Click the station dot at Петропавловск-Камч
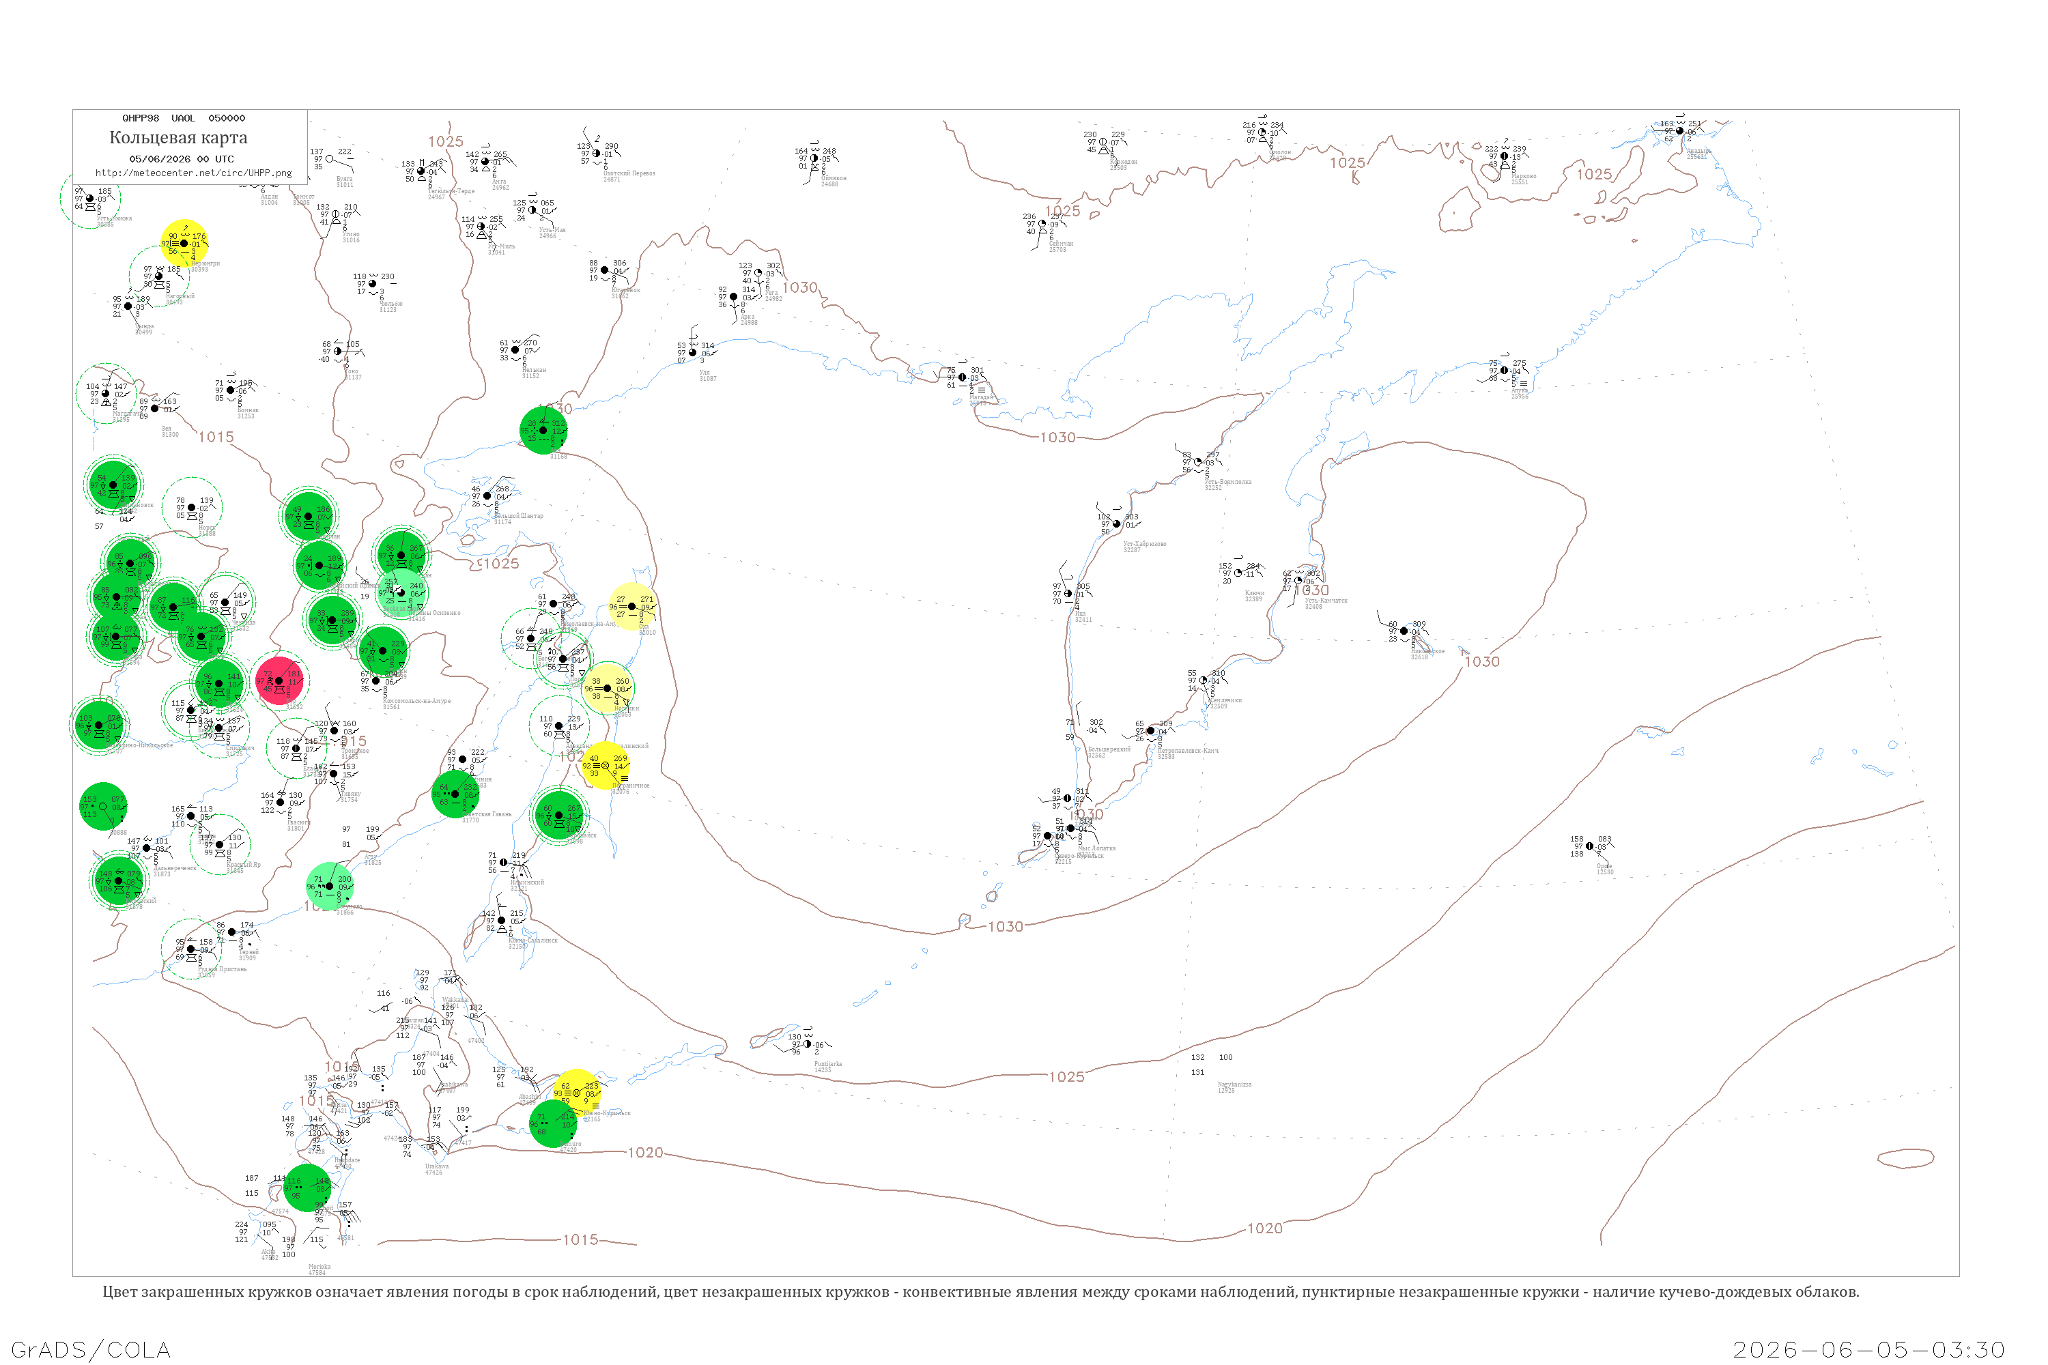The height and width of the screenshot is (1365, 2048). [1150, 730]
